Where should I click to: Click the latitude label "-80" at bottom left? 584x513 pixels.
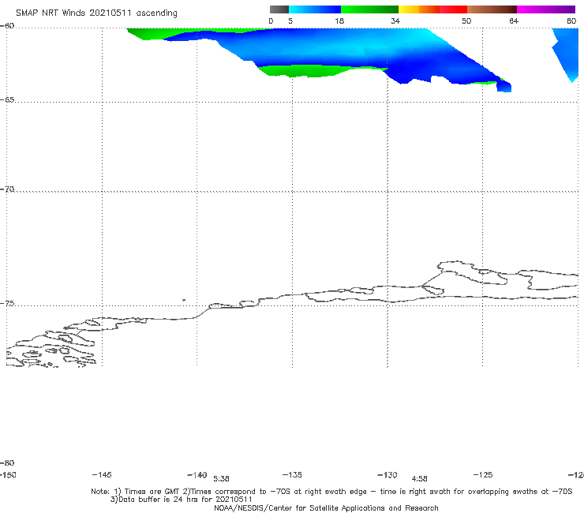7,463
